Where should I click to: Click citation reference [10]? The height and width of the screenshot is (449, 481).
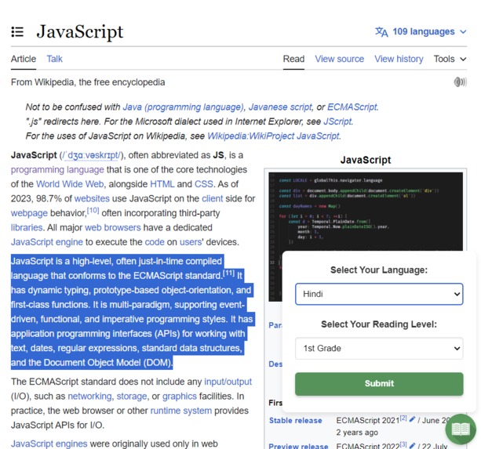coord(93,211)
